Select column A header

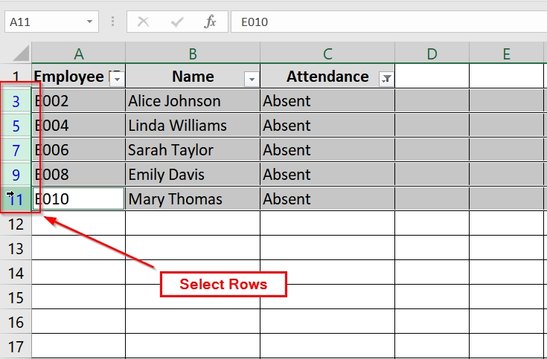pos(78,54)
